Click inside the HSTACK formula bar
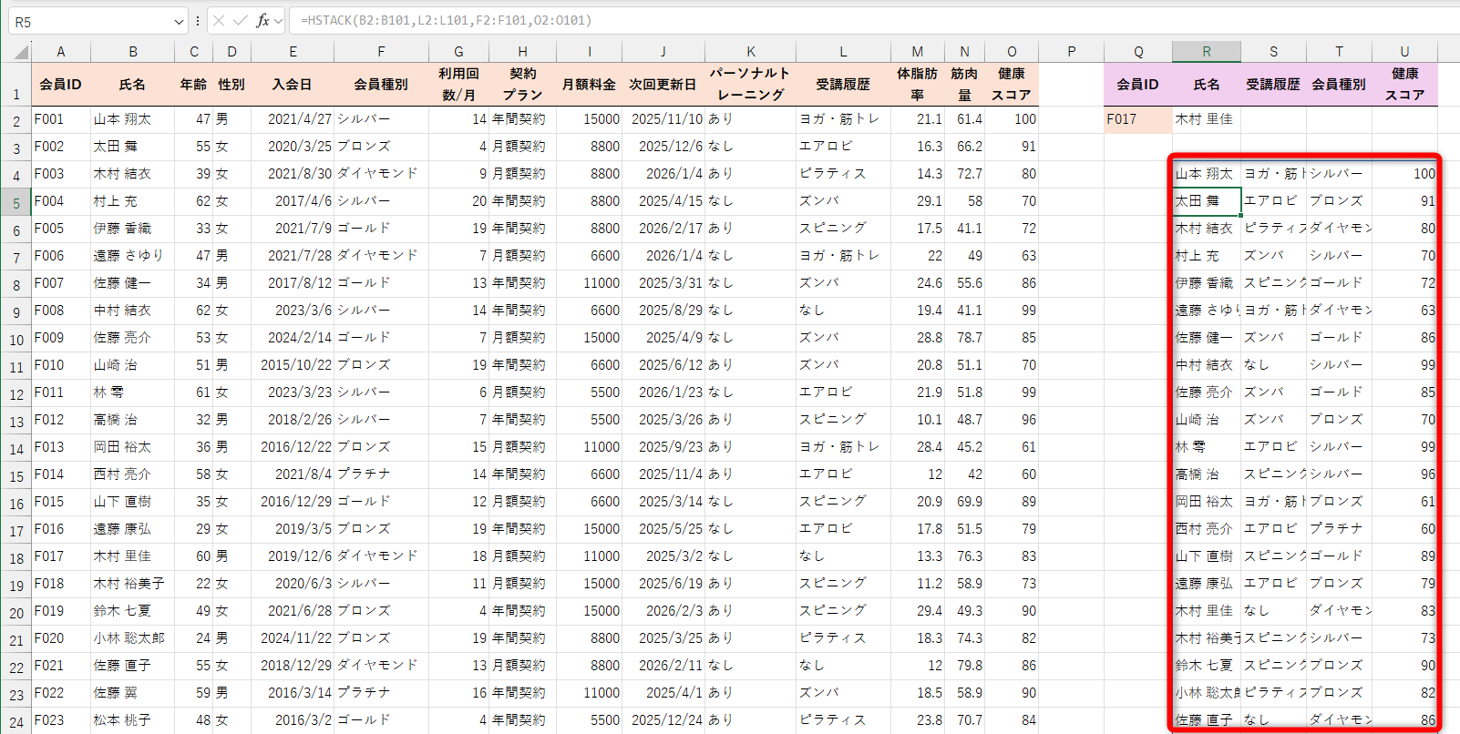Image resolution: width=1460 pixels, height=734 pixels. pyautogui.click(x=875, y=20)
